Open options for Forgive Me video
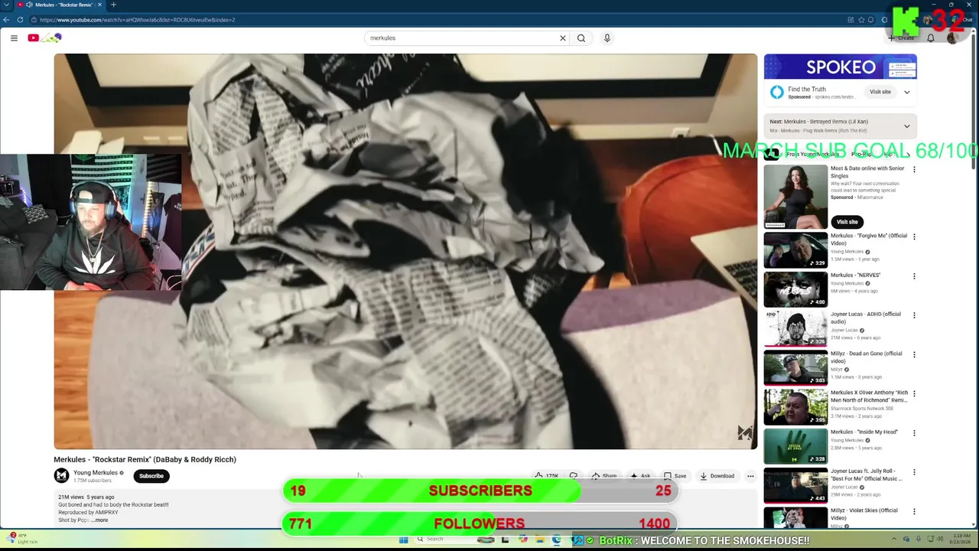This screenshot has height=551, width=979. point(914,237)
